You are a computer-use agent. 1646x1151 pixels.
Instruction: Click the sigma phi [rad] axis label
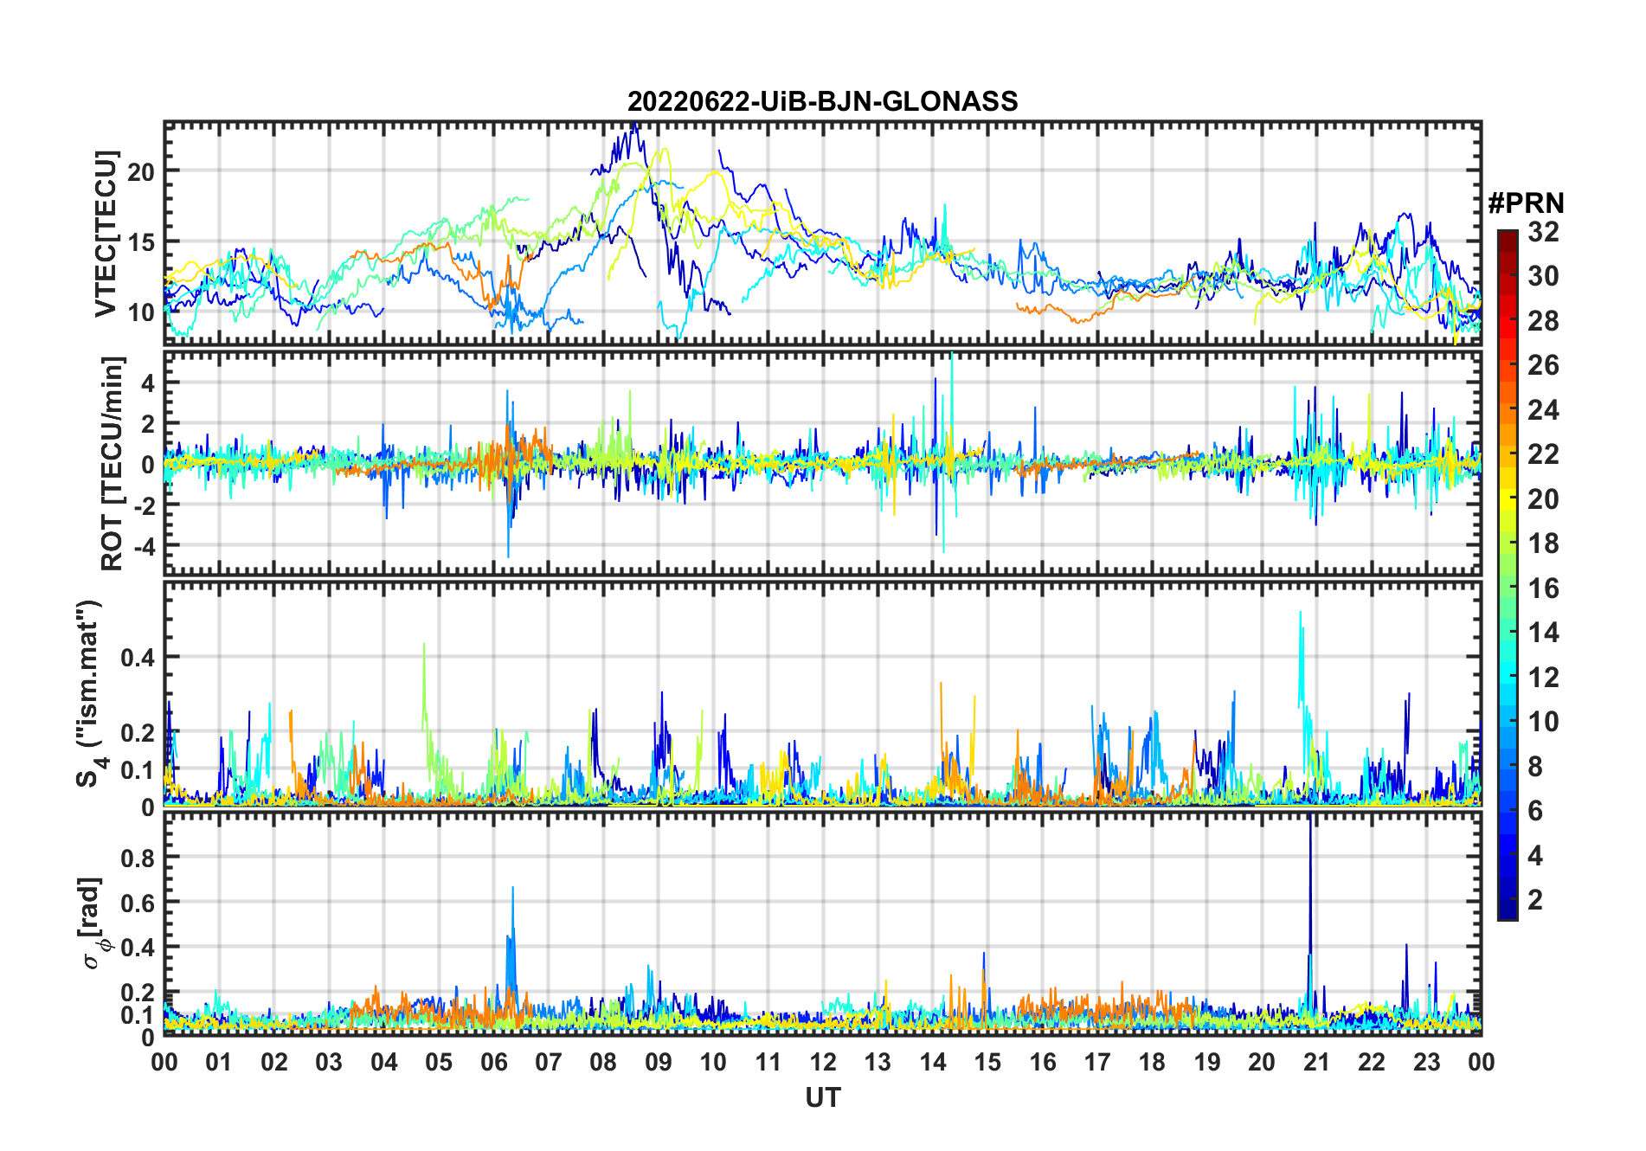[93, 923]
